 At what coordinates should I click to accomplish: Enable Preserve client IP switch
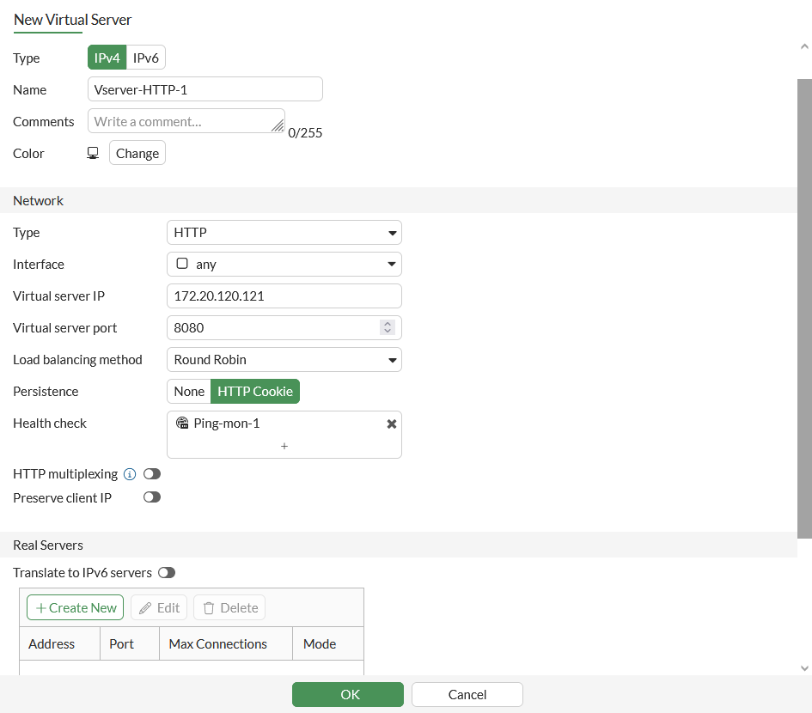click(x=152, y=497)
